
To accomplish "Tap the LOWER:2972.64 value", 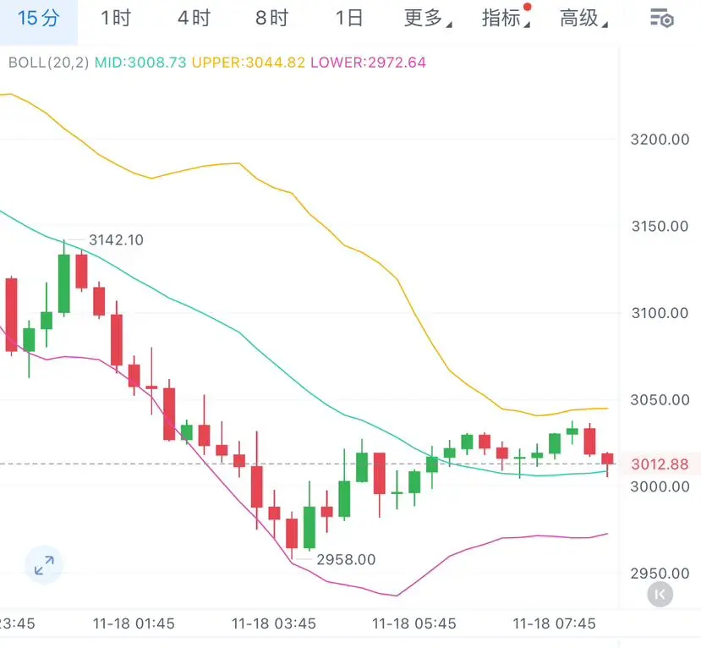I will [x=369, y=62].
